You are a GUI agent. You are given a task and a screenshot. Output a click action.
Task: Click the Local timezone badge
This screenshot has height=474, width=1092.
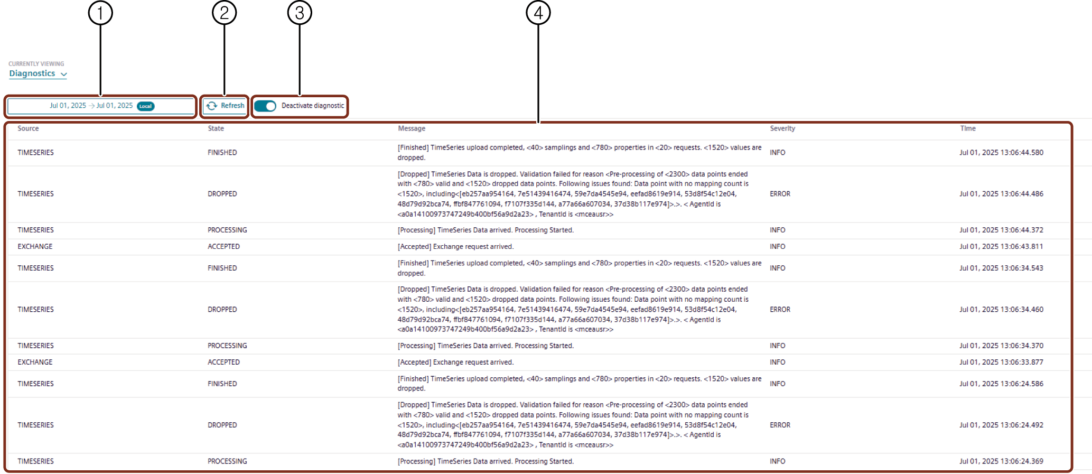pyautogui.click(x=145, y=106)
